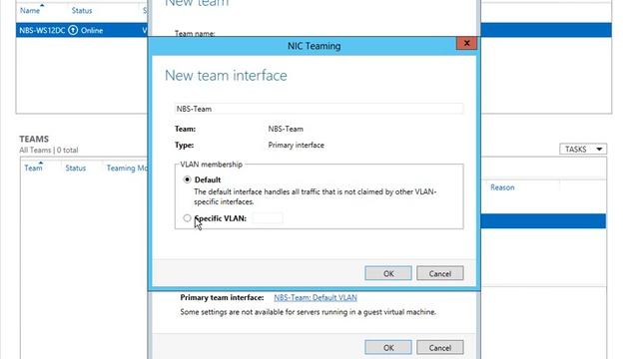Close the NIC Teaming dialog window
The width and height of the screenshot is (639, 359).
[x=466, y=43]
